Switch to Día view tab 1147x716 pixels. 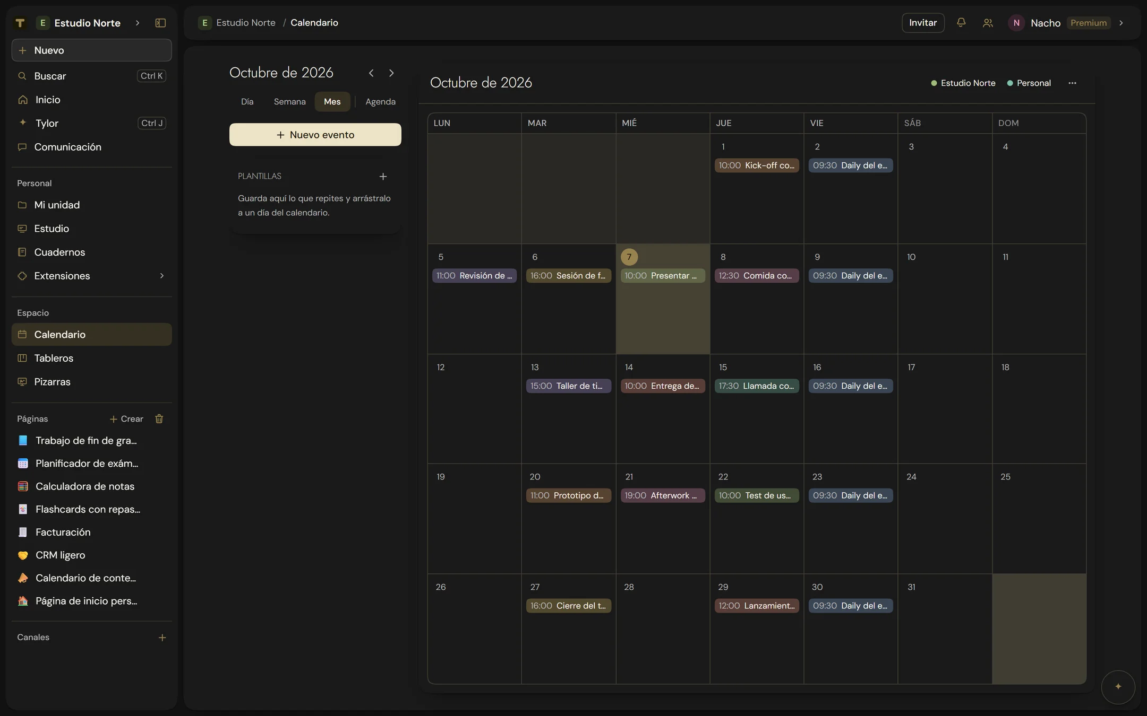click(x=247, y=102)
